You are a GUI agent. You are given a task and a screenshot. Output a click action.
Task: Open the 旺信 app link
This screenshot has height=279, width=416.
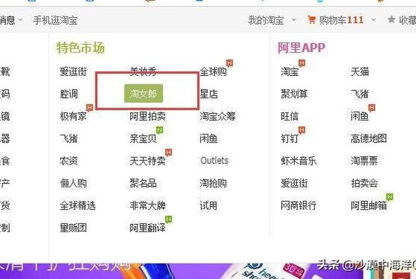[x=290, y=116]
